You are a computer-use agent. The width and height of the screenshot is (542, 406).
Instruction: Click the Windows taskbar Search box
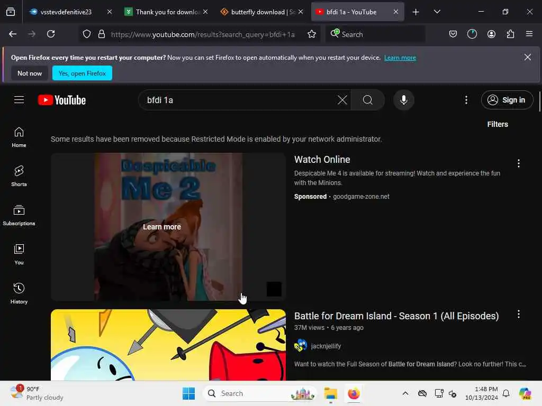click(260, 393)
